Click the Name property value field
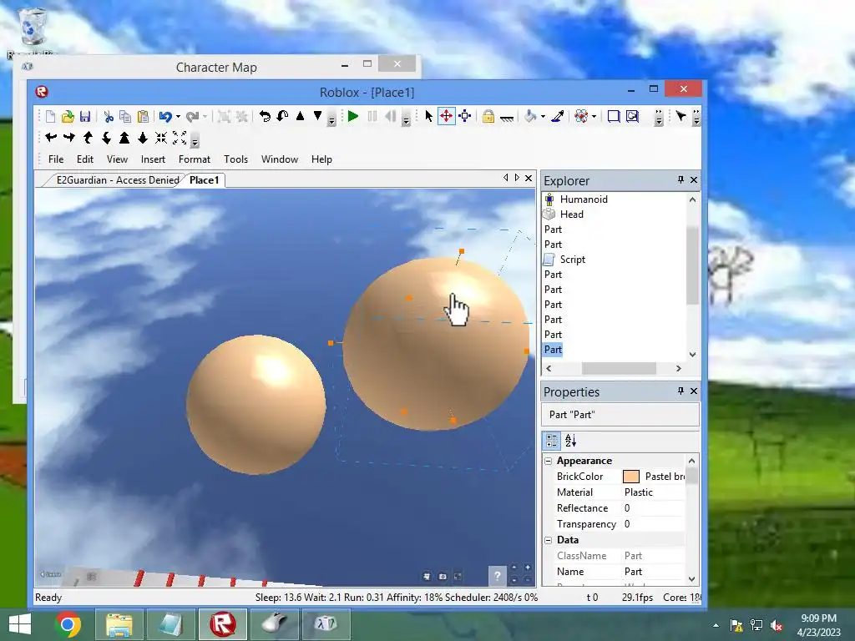This screenshot has width=855, height=641. tap(653, 572)
